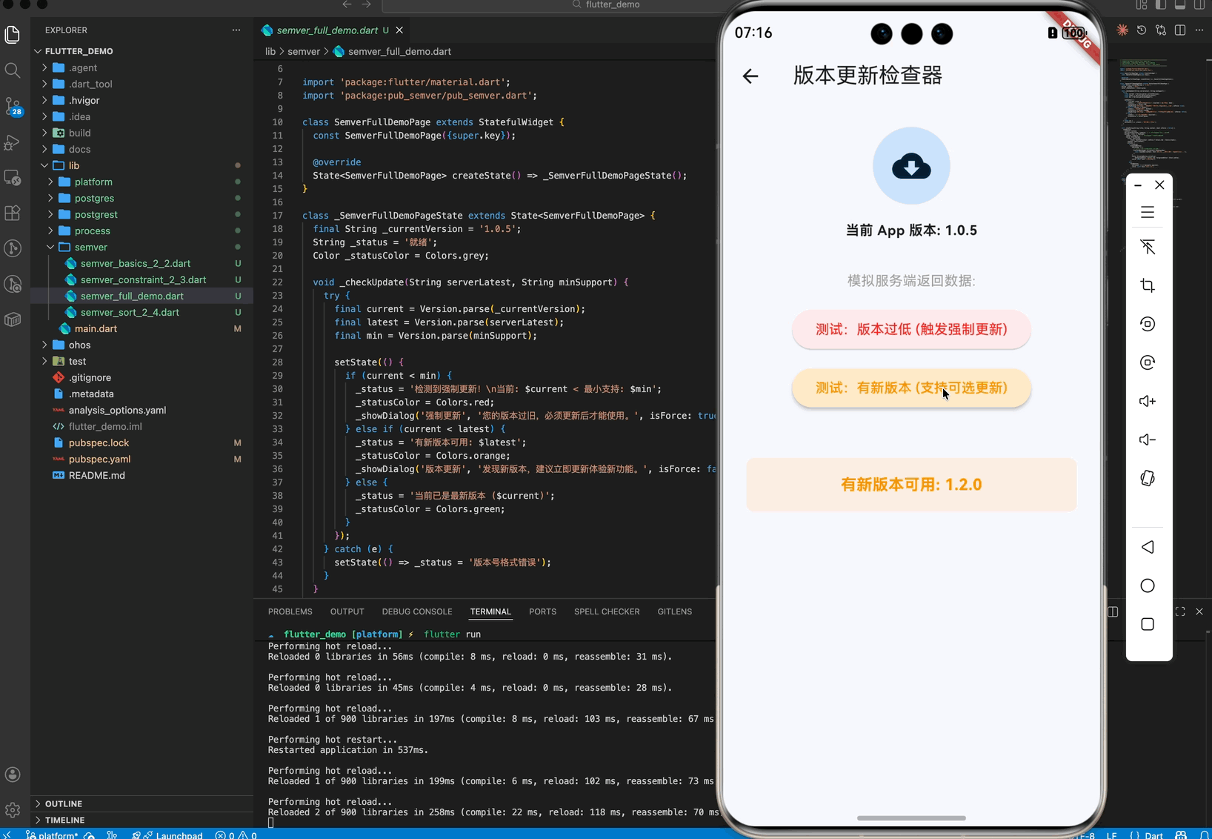Open the GitLens view in activity bar
The height and width of the screenshot is (839, 1212).
pyautogui.click(x=13, y=249)
